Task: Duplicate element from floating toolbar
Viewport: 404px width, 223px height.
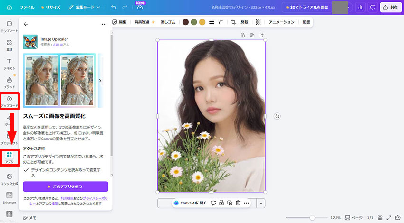Action: coord(230,203)
